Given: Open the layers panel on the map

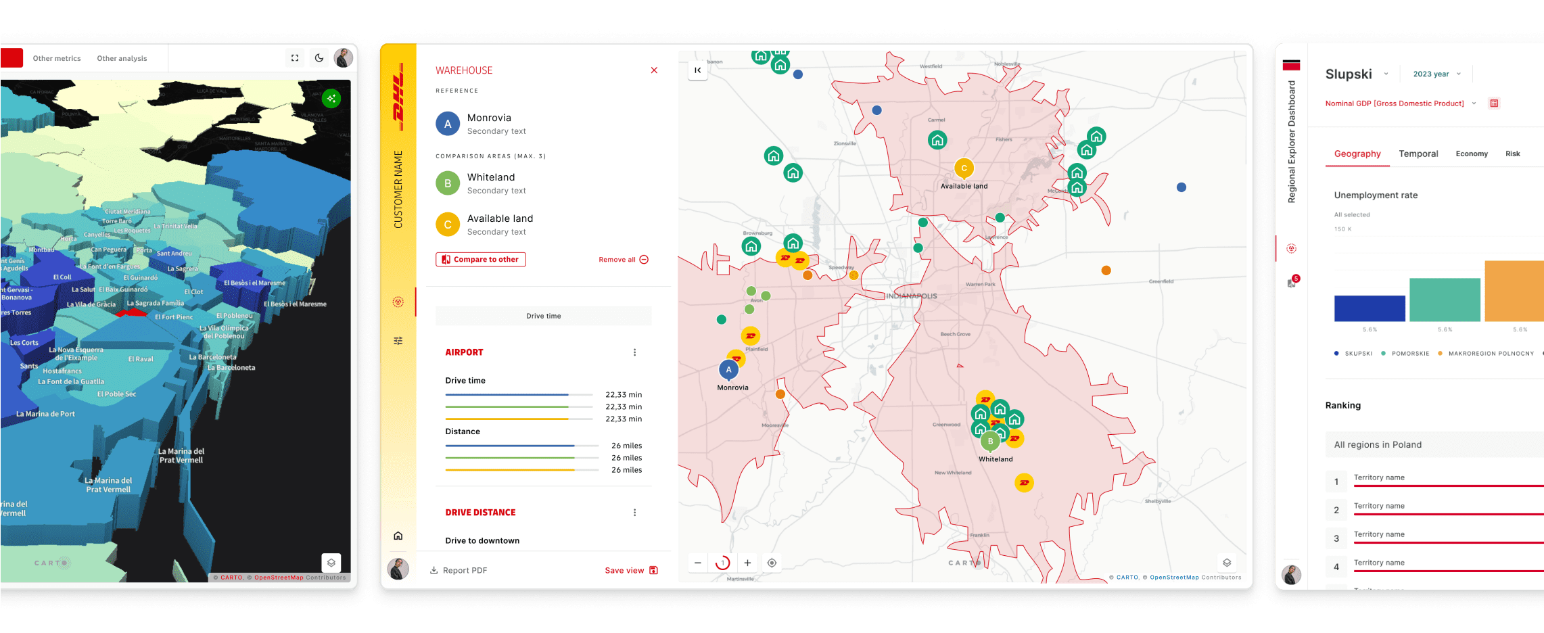Looking at the screenshot, I should click(x=1227, y=562).
